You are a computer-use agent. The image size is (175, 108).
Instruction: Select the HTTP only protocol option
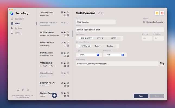point(114,38)
